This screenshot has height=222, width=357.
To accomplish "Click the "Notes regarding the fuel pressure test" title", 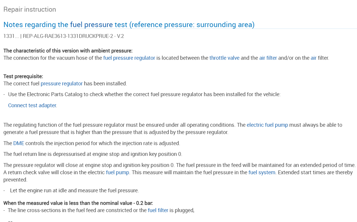I will (129, 25).
